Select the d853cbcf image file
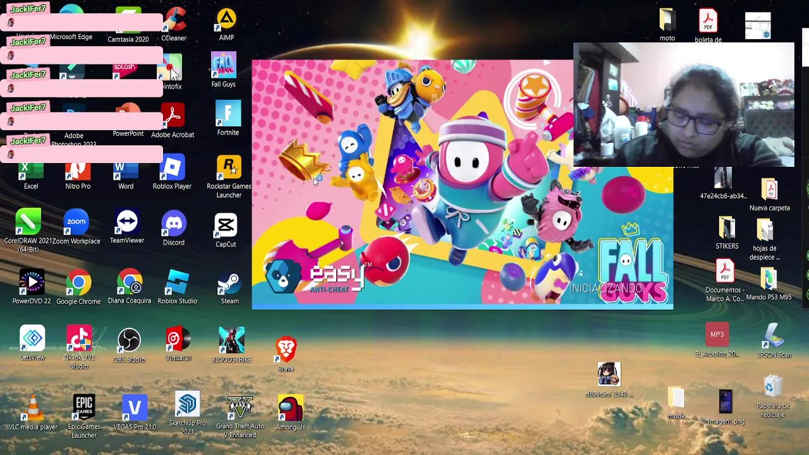The height and width of the screenshot is (455, 809). tap(609, 380)
